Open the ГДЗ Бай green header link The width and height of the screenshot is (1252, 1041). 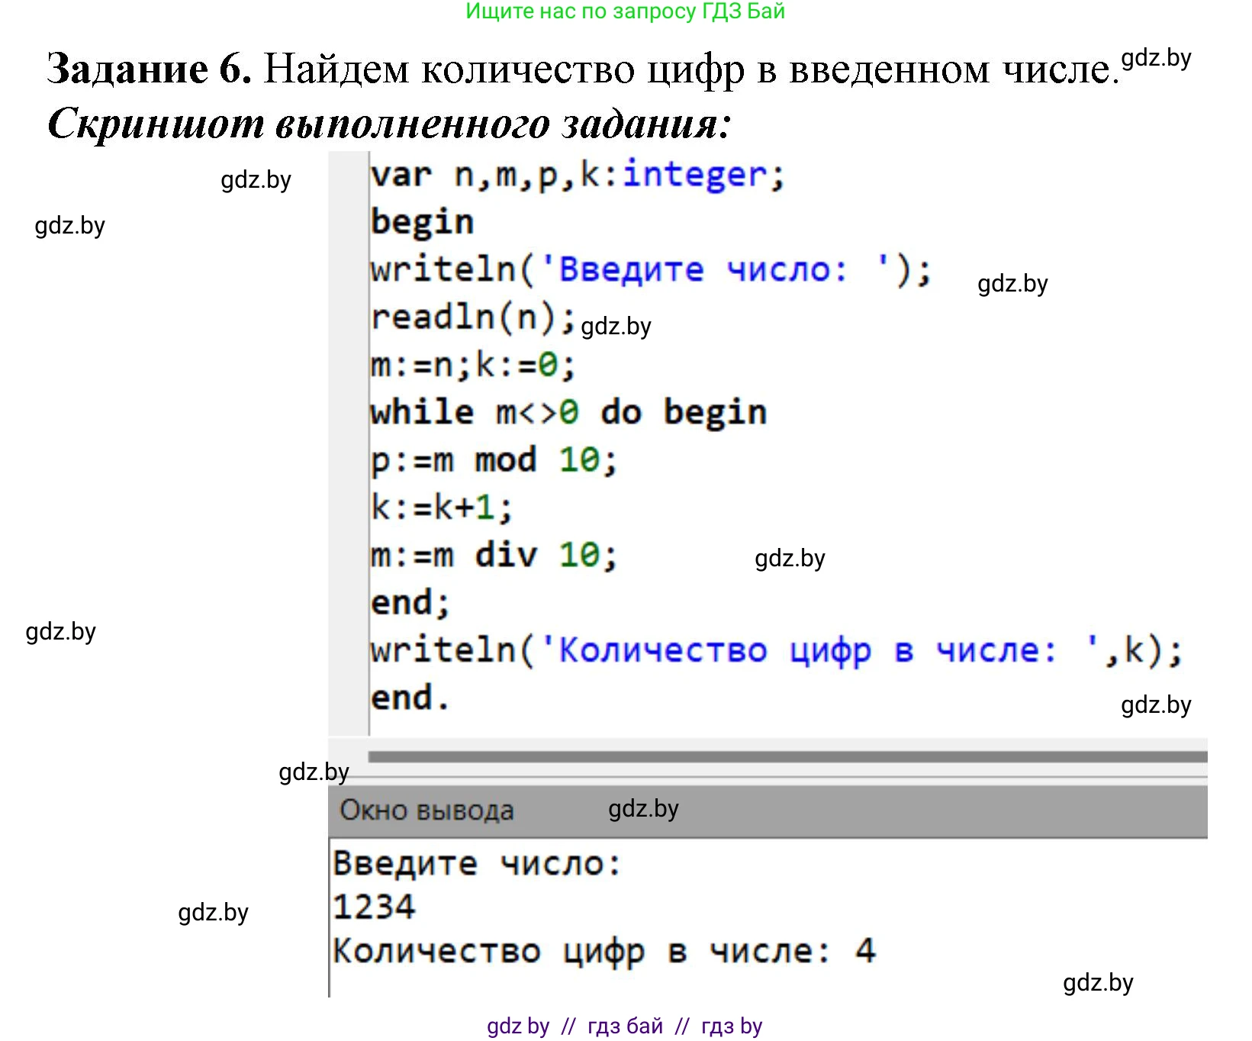626,11
